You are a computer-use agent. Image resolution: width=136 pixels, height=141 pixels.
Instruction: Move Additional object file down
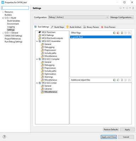click(x=129, y=80)
